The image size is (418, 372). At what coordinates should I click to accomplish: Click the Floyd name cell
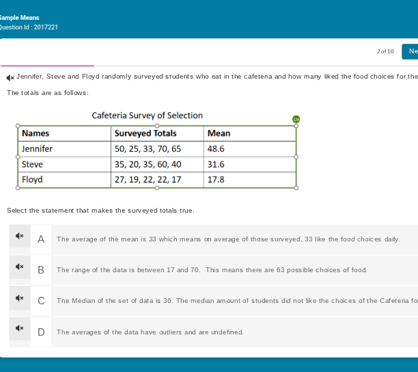[x=64, y=180]
